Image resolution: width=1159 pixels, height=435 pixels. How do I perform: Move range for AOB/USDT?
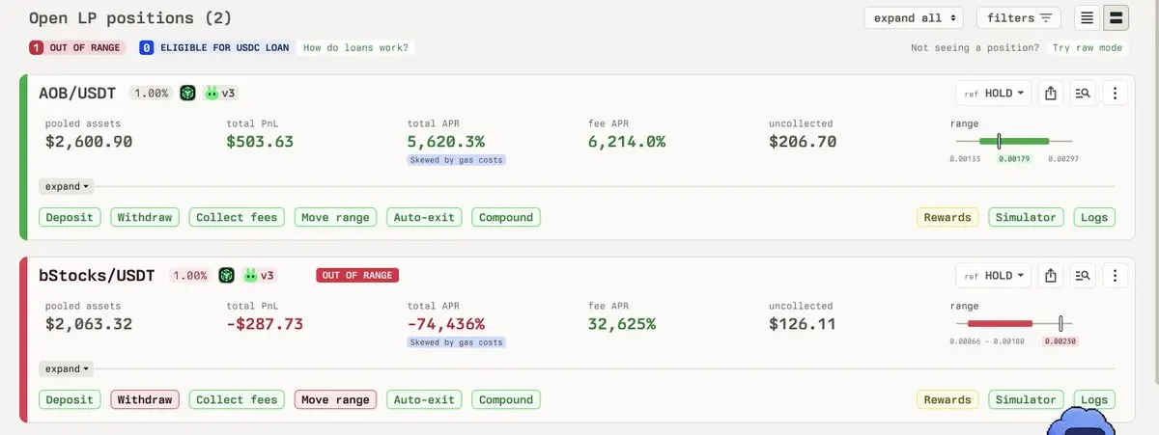coord(335,217)
